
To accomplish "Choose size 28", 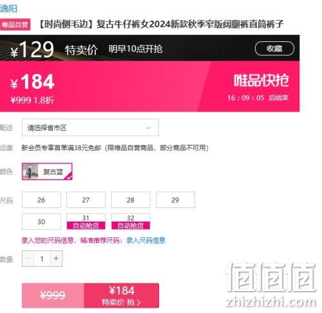I will pos(131,200).
